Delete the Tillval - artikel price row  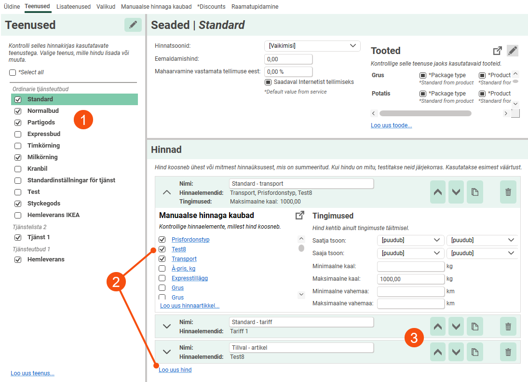(x=508, y=352)
